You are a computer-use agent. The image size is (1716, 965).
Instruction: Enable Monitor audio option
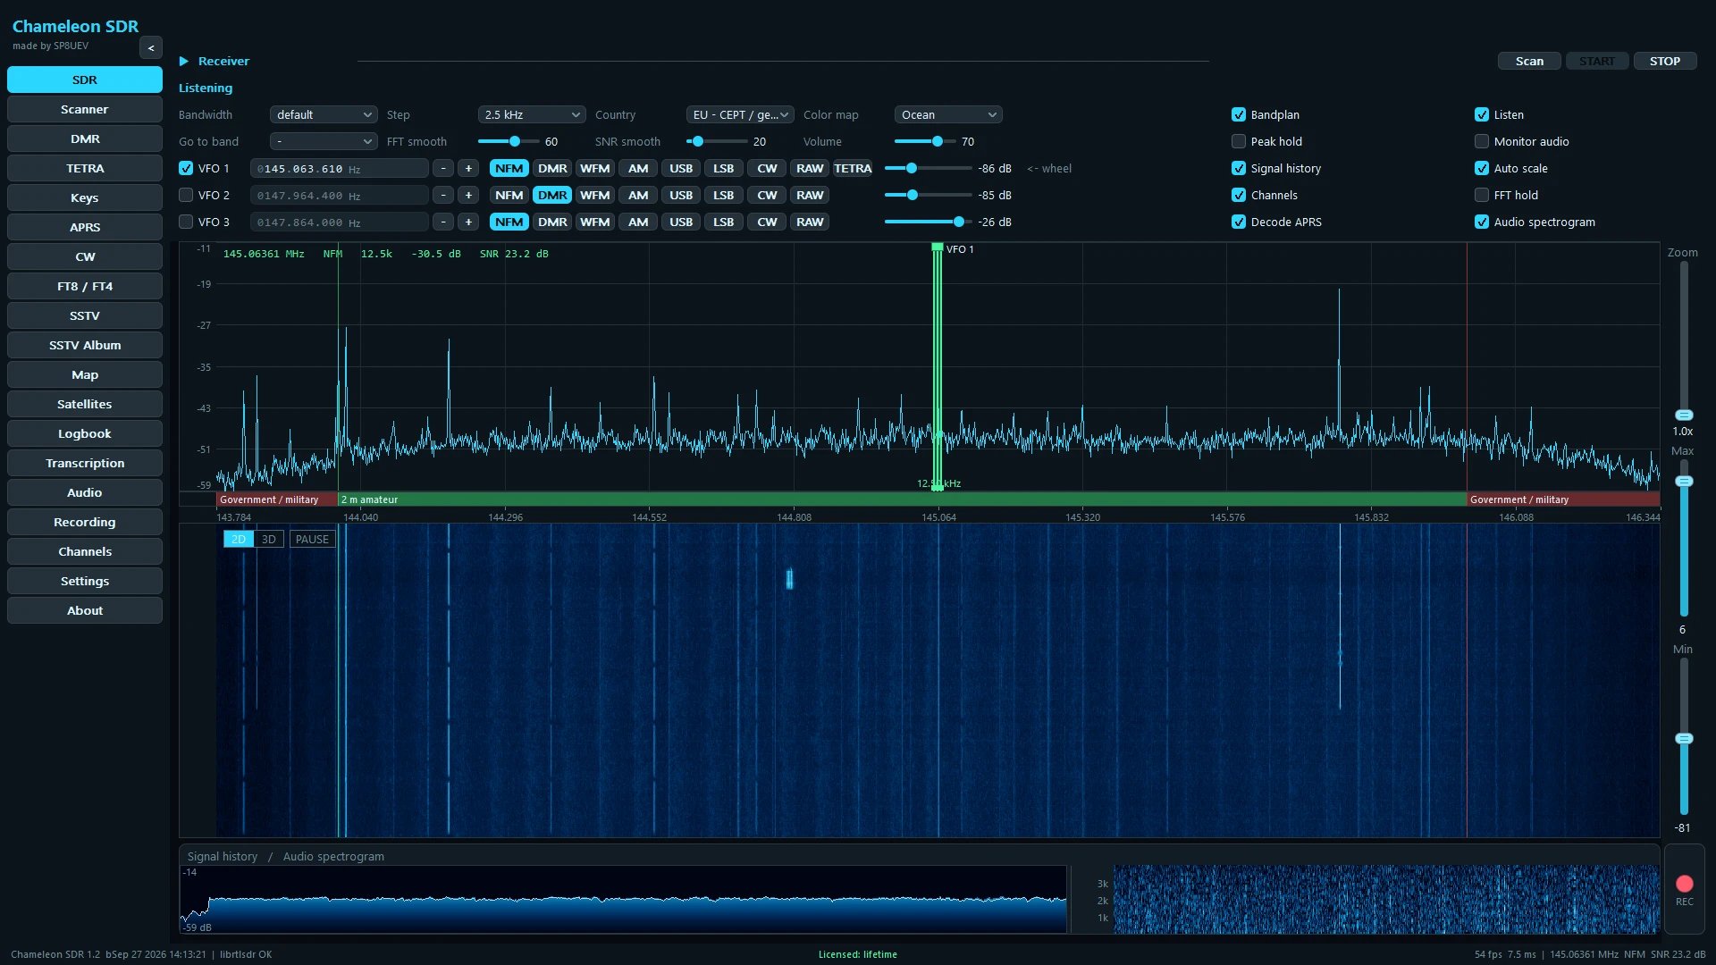click(1482, 141)
